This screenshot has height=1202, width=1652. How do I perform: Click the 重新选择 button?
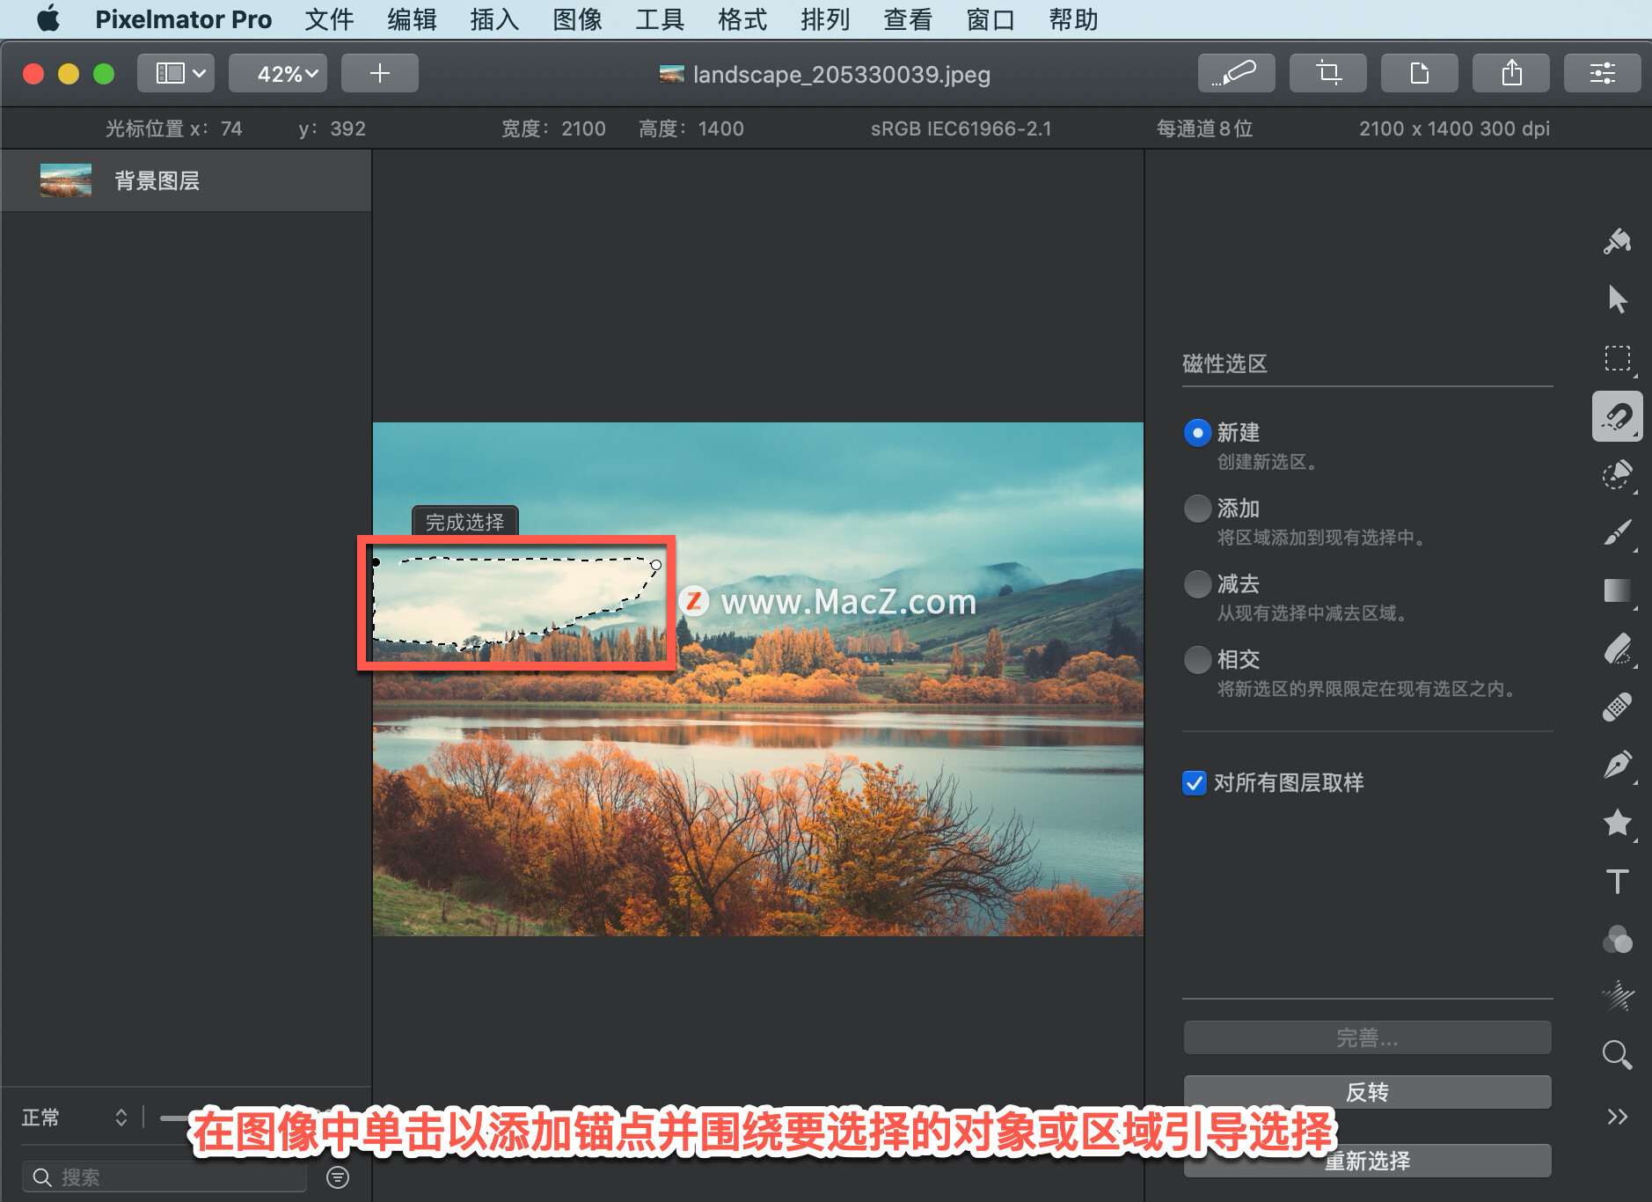click(x=1367, y=1161)
